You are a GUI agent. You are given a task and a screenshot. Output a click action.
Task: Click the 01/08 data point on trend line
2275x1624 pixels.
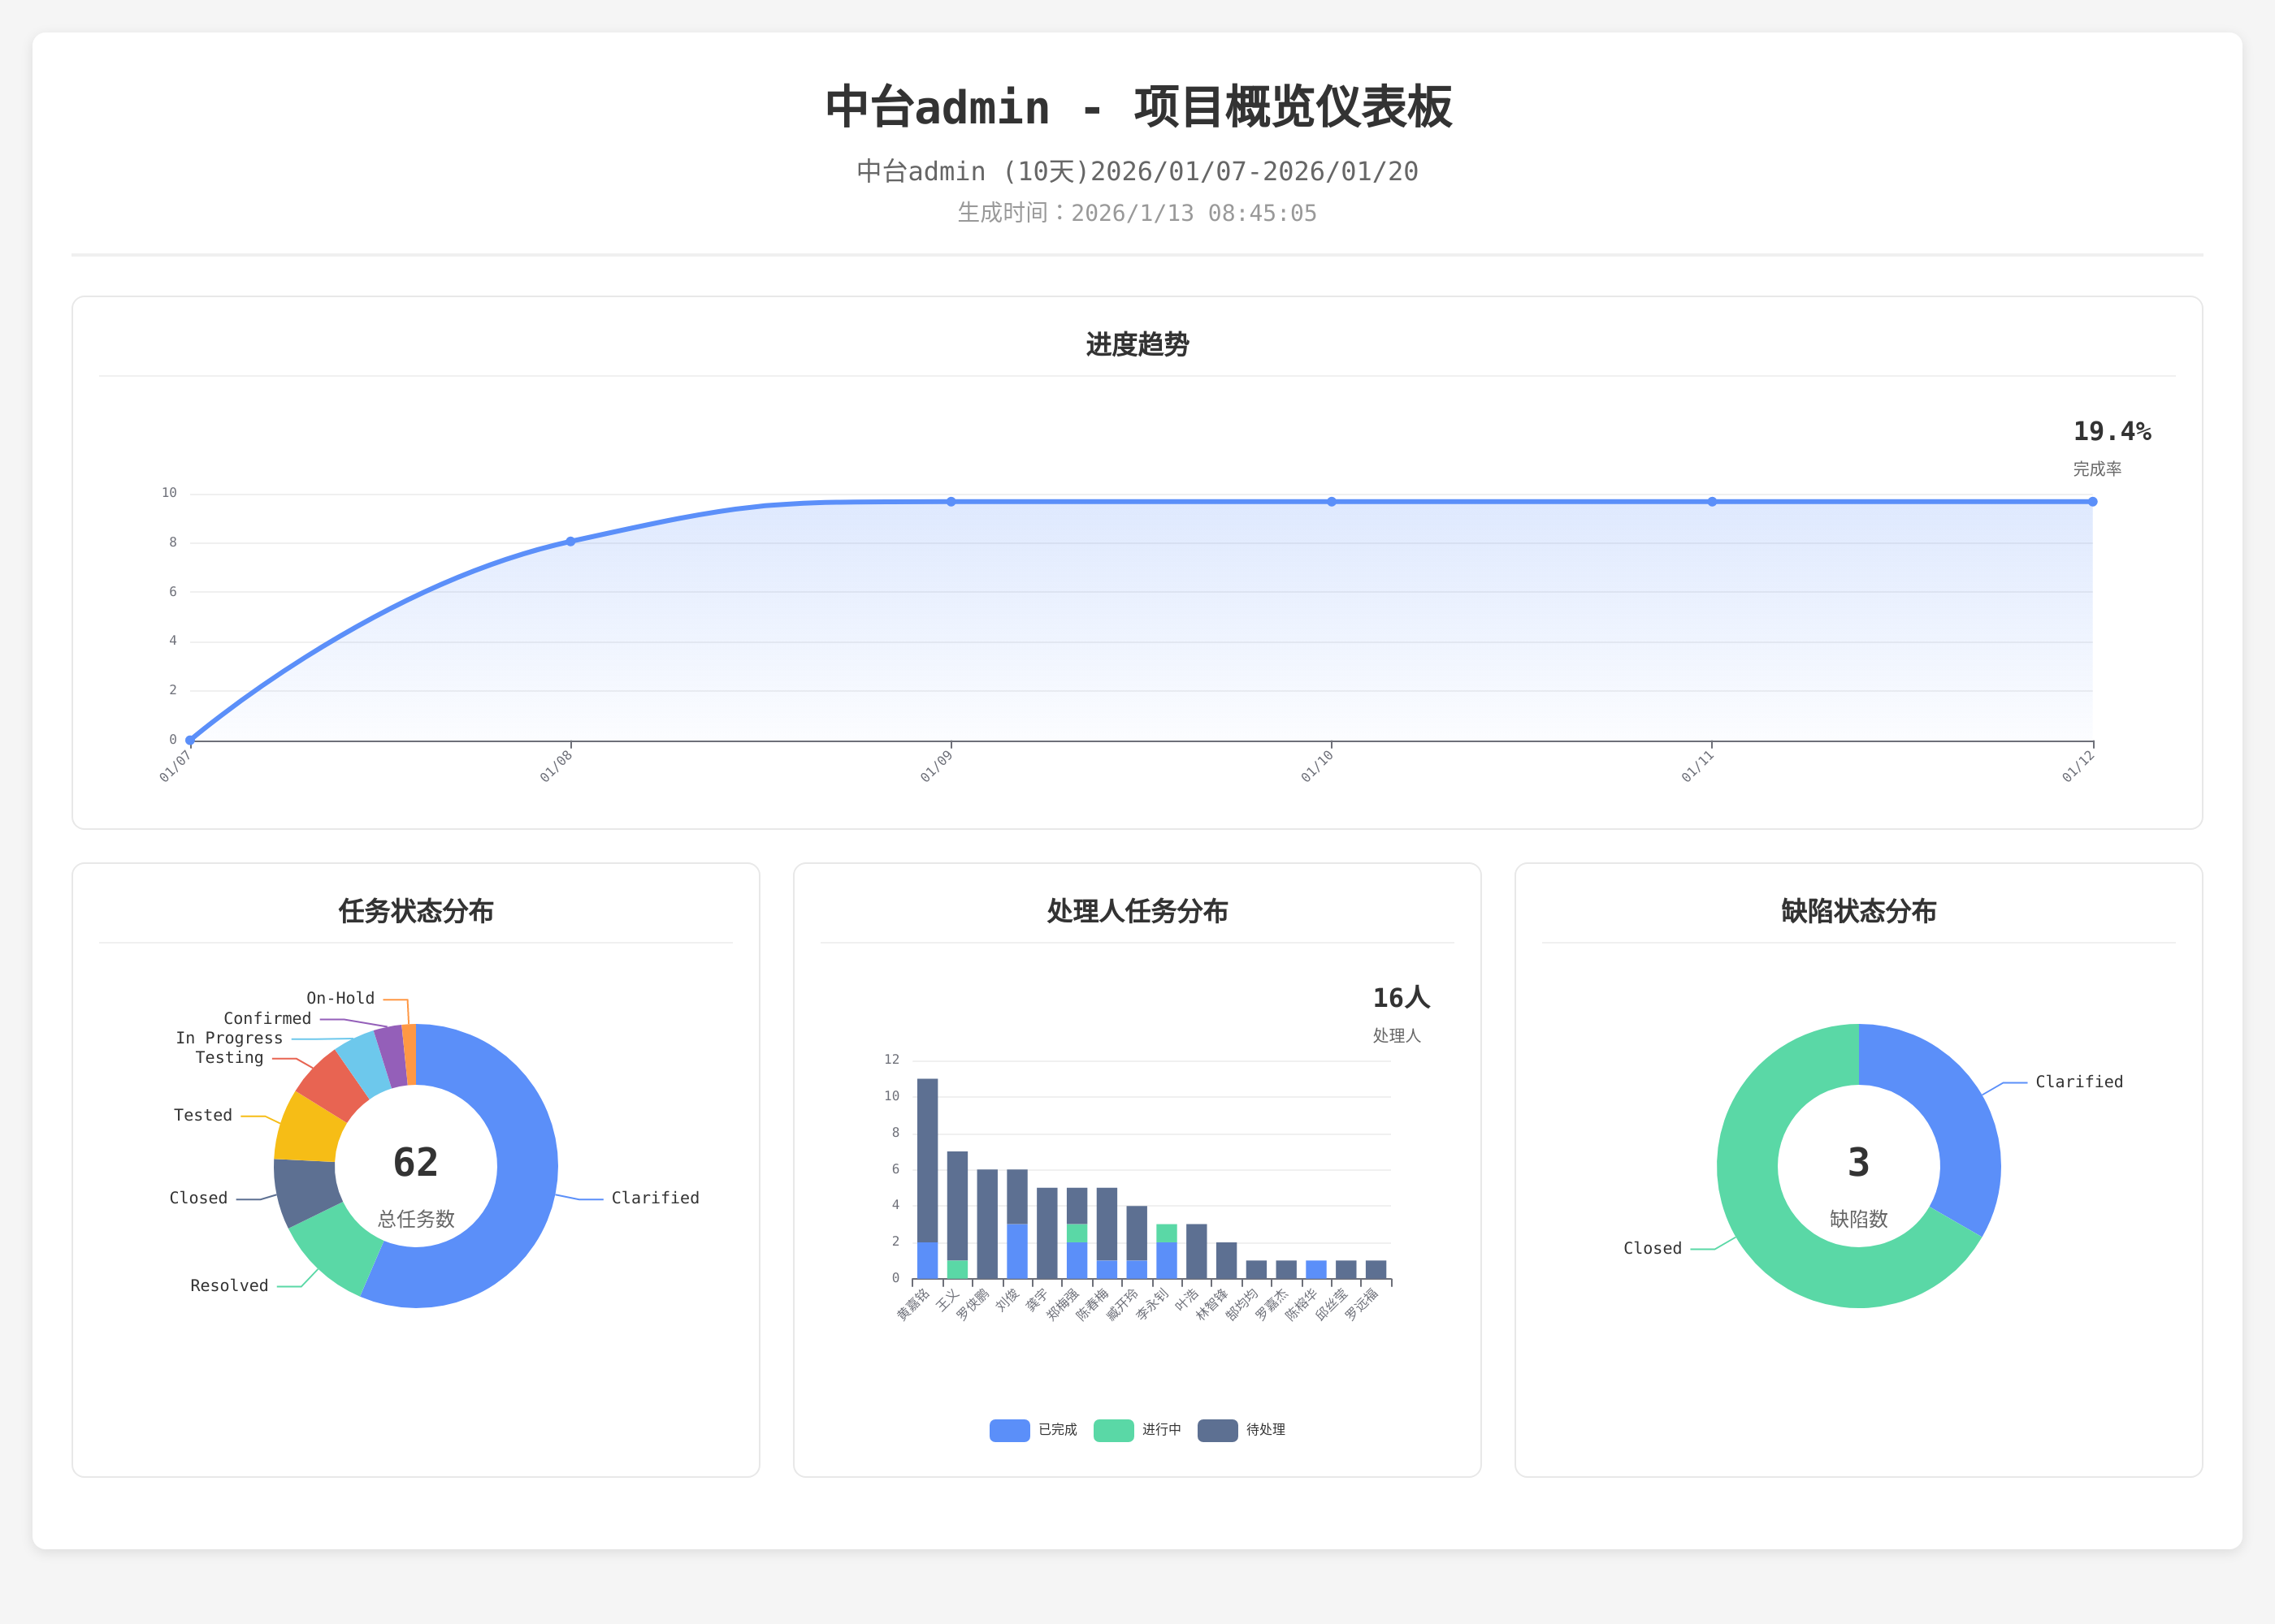570,541
